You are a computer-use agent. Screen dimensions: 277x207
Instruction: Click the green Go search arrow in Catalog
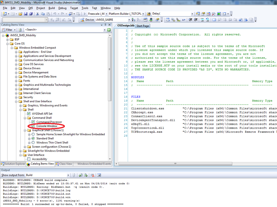(109, 30)
